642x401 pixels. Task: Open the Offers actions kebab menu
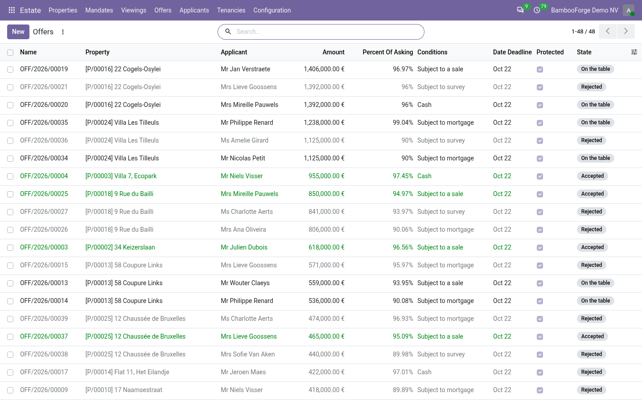[63, 32]
